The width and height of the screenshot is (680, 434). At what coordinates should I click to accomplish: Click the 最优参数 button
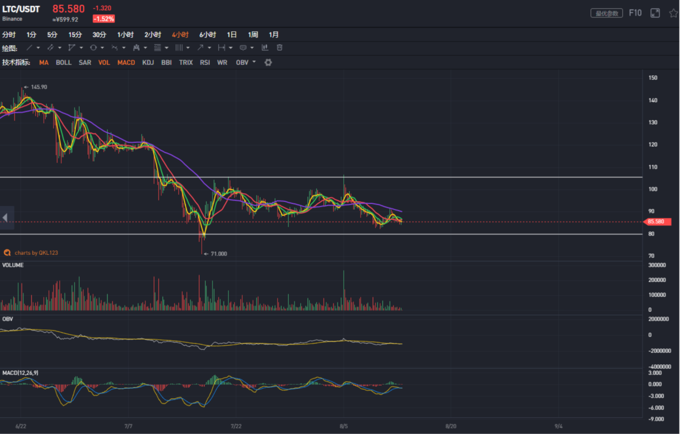(x=606, y=14)
